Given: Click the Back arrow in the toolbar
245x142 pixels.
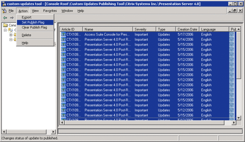Looking at the screenshot, I should click(5, 18).
